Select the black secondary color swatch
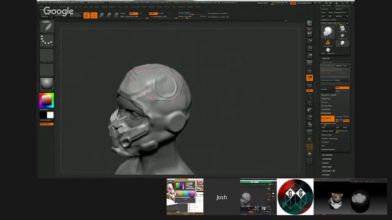392x220 pixels. (43, 115)
